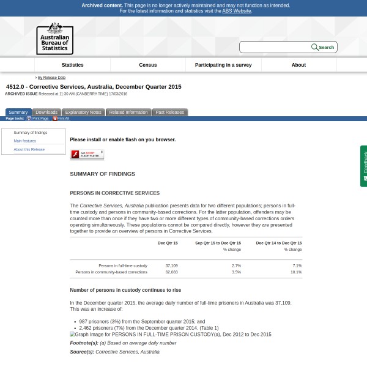Image resolution: width=367 pixels, height=367 pixels.
Task: Click the Get Adobe Flash Player badge
Action: pyautogui.click(x=87, y=154)
